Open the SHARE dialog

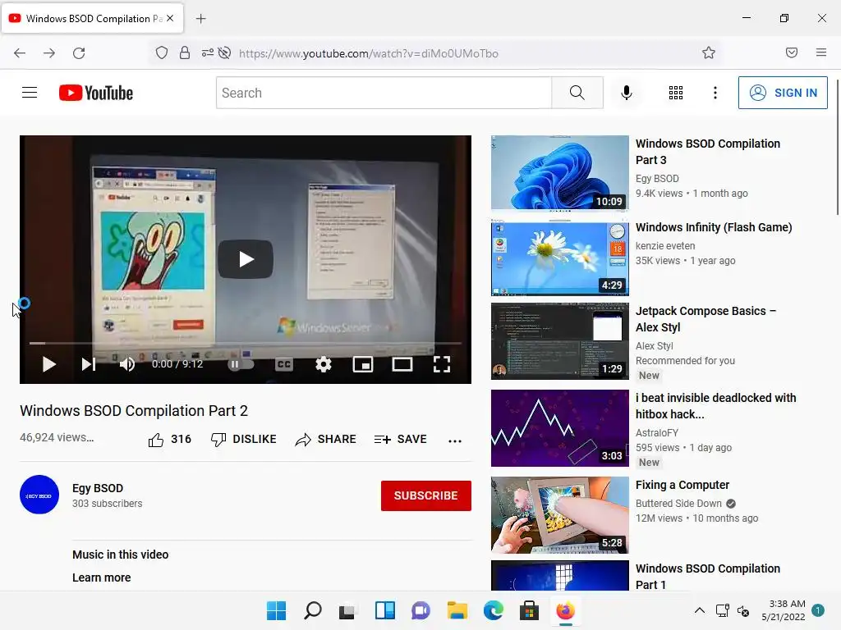click(x=325, y=440)
